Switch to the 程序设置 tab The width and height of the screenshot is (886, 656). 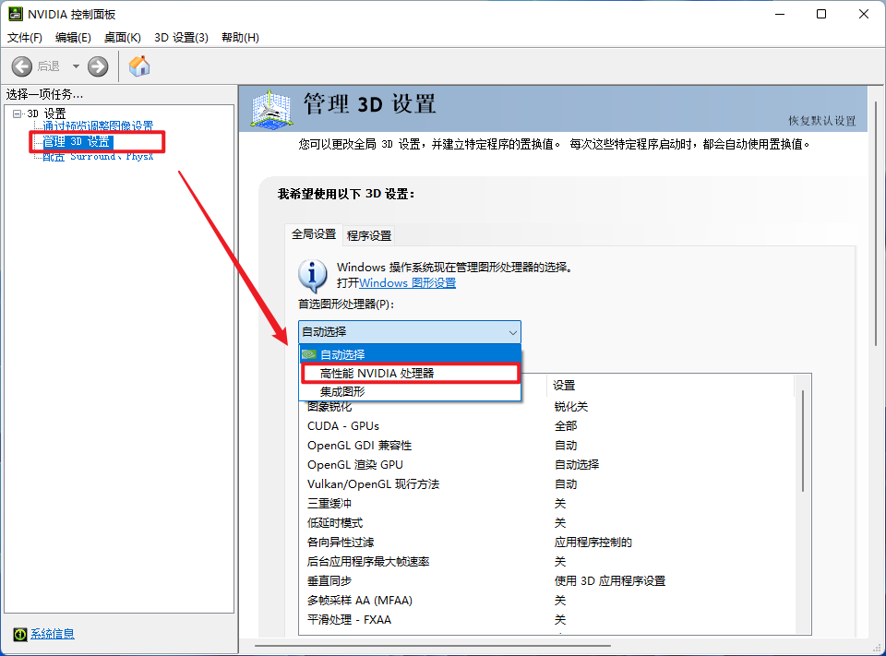point(369,235)
